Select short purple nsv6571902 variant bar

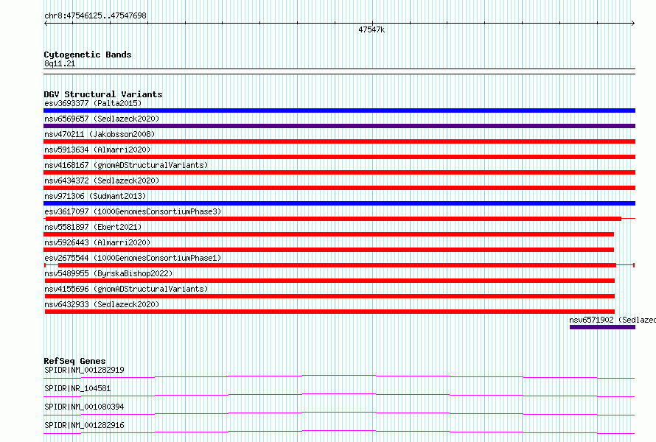point(602,327)
